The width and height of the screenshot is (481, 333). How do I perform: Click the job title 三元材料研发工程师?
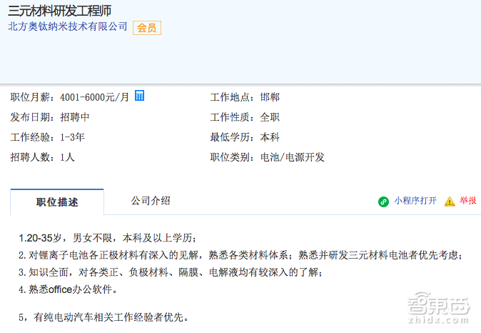click(59, 11)
